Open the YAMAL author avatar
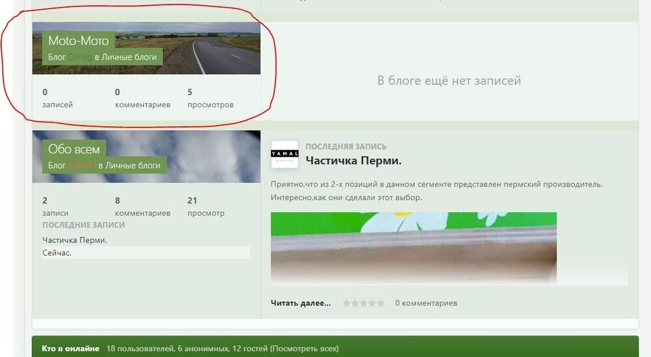Viewport: 651px width, 357px height. pyautogui.click(x=284, y=154)
